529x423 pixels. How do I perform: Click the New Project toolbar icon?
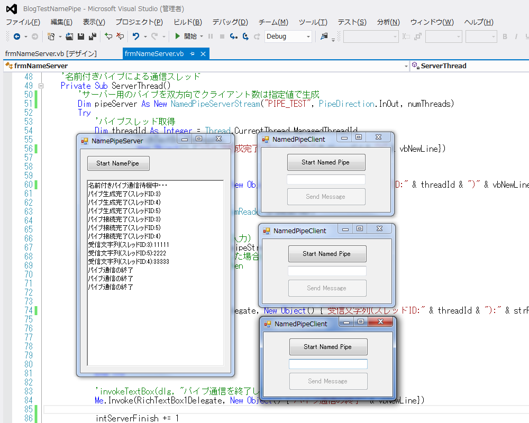coord(51,36)
